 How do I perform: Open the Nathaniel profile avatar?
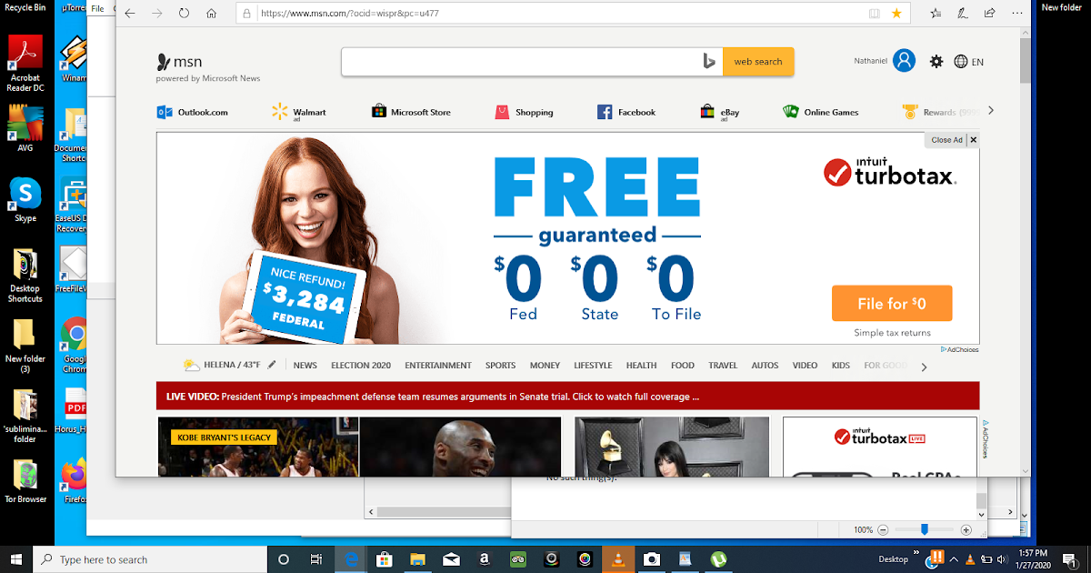click(904, 61)
